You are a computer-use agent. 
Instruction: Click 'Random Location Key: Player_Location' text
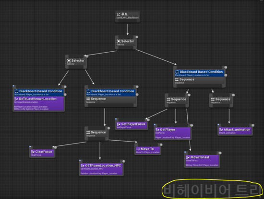point(99,173)
